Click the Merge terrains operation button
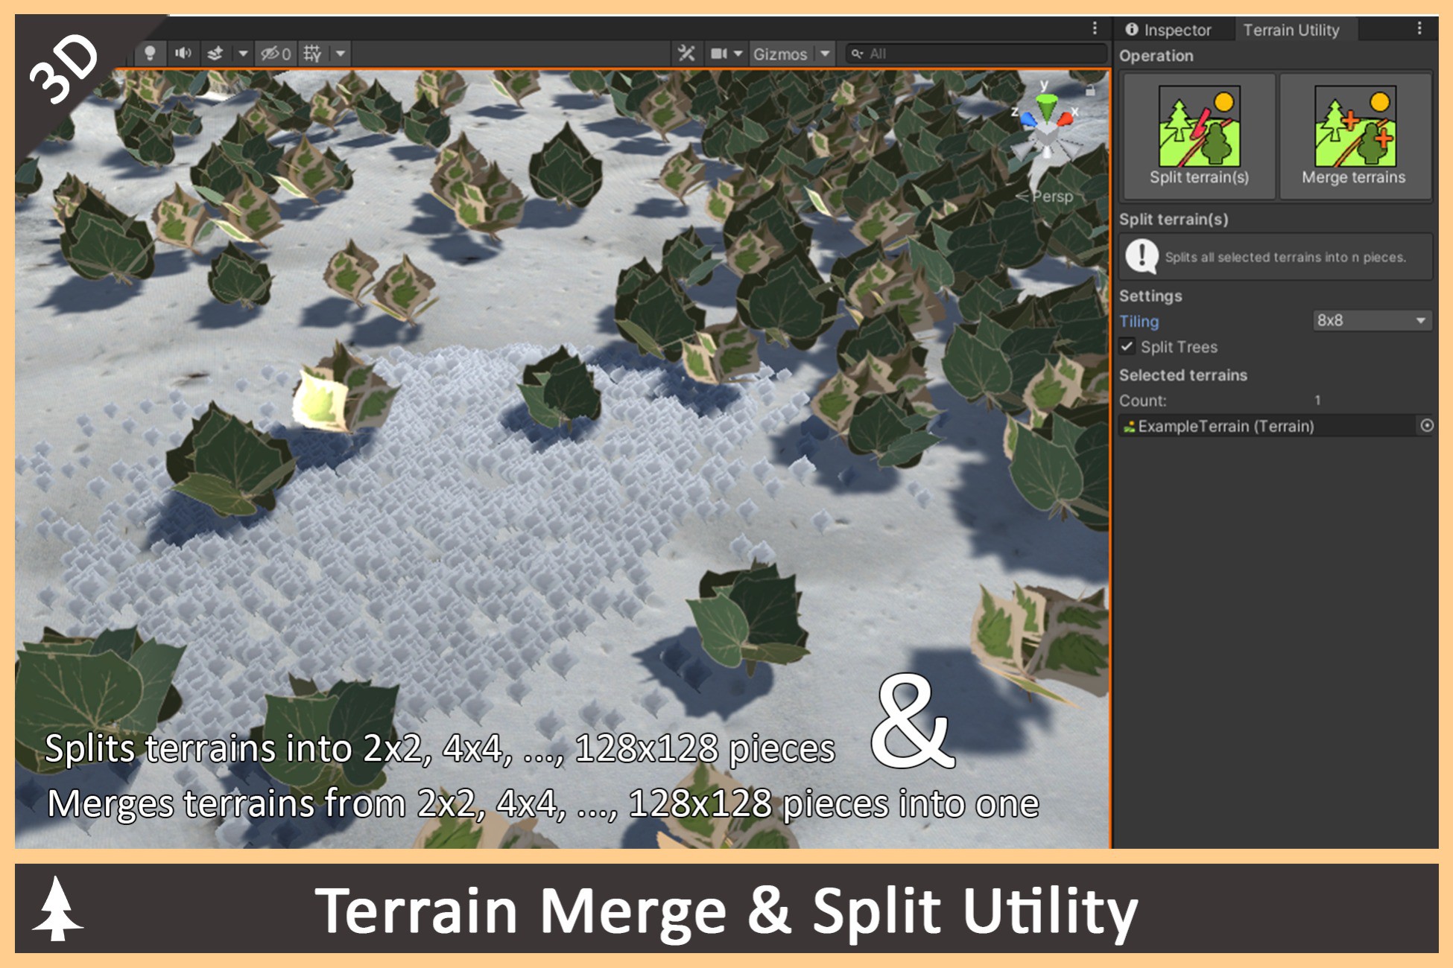Viewport: 1453px width, 968px height. pyautogui.click(x=1354, y=134)
